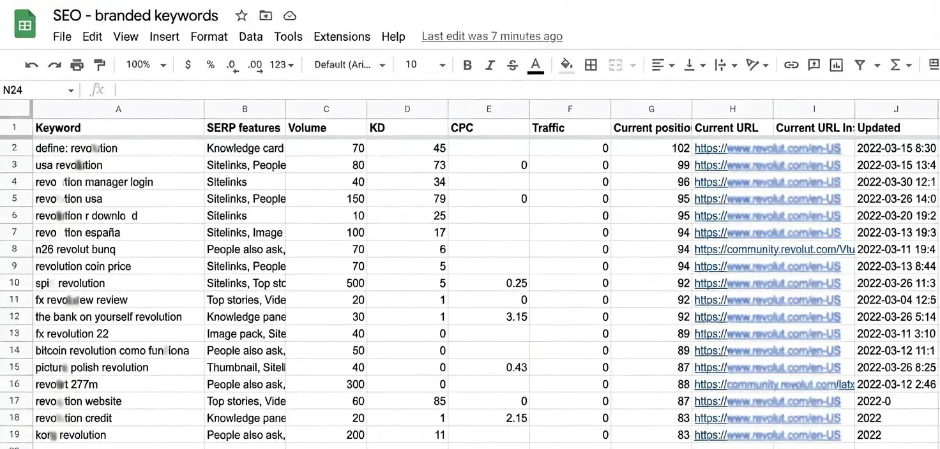Open the text rotation dropdown
The width and height of the screenshot is (940, 449).
(757, 64)
